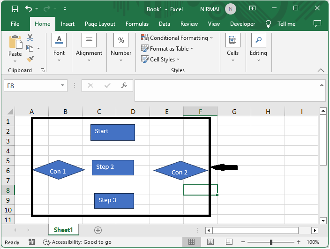This screenshot has height=249, width=330.
Task: Add a new sheet with plus button
Action: 98,230
